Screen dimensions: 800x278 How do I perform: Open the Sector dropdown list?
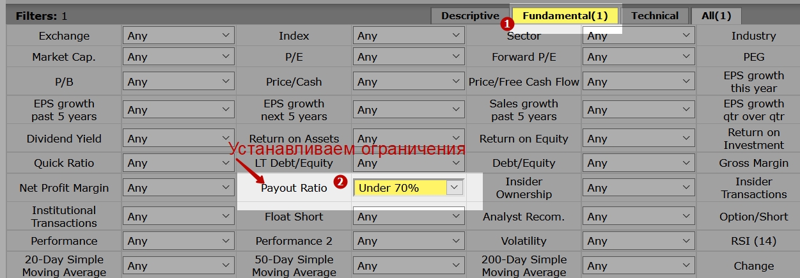638,36
